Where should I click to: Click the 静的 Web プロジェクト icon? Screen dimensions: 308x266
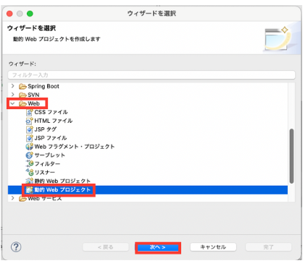(x=29, y=181)
